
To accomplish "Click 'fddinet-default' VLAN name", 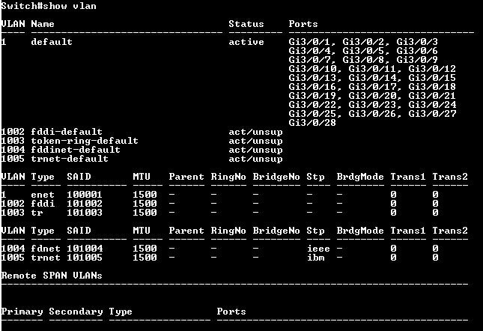I will pos(76,150).
